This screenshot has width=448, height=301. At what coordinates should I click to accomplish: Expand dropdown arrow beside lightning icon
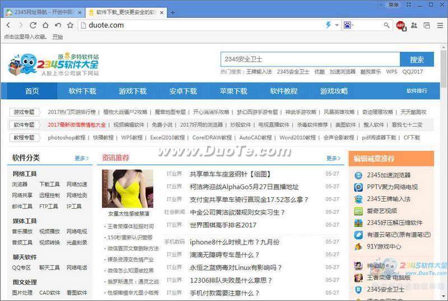tap(337, 25)
